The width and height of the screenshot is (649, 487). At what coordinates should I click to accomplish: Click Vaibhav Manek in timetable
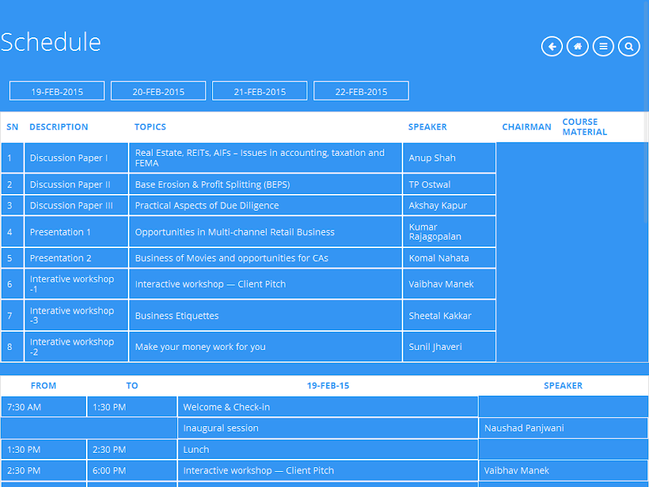click(563, 470)
